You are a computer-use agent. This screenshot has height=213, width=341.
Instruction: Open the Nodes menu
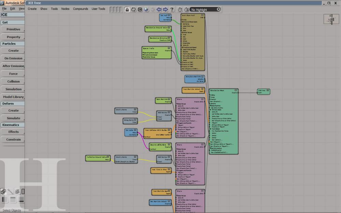pos(65,9)
